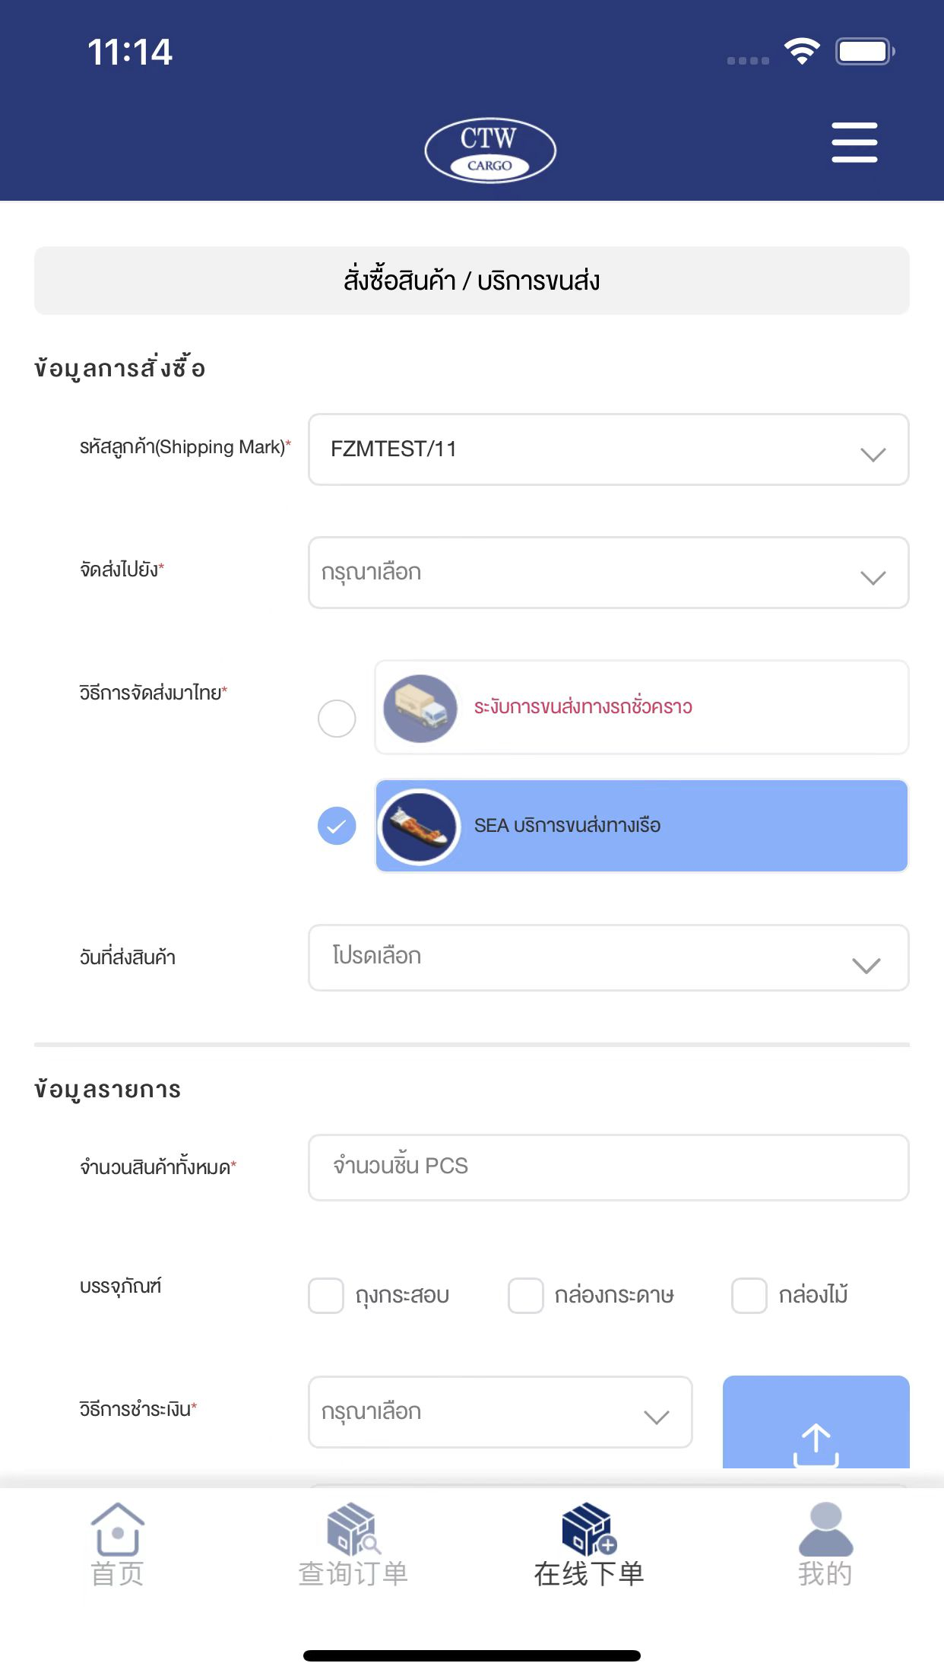Screen dimensions: 944x1679
Task: Check the กล่องกระดาษ packaging checkbox
Action: pyautogui.click(x=526, y=1296)
